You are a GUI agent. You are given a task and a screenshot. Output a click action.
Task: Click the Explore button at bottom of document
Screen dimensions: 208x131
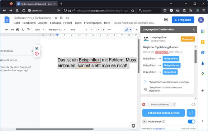(133, 126)
